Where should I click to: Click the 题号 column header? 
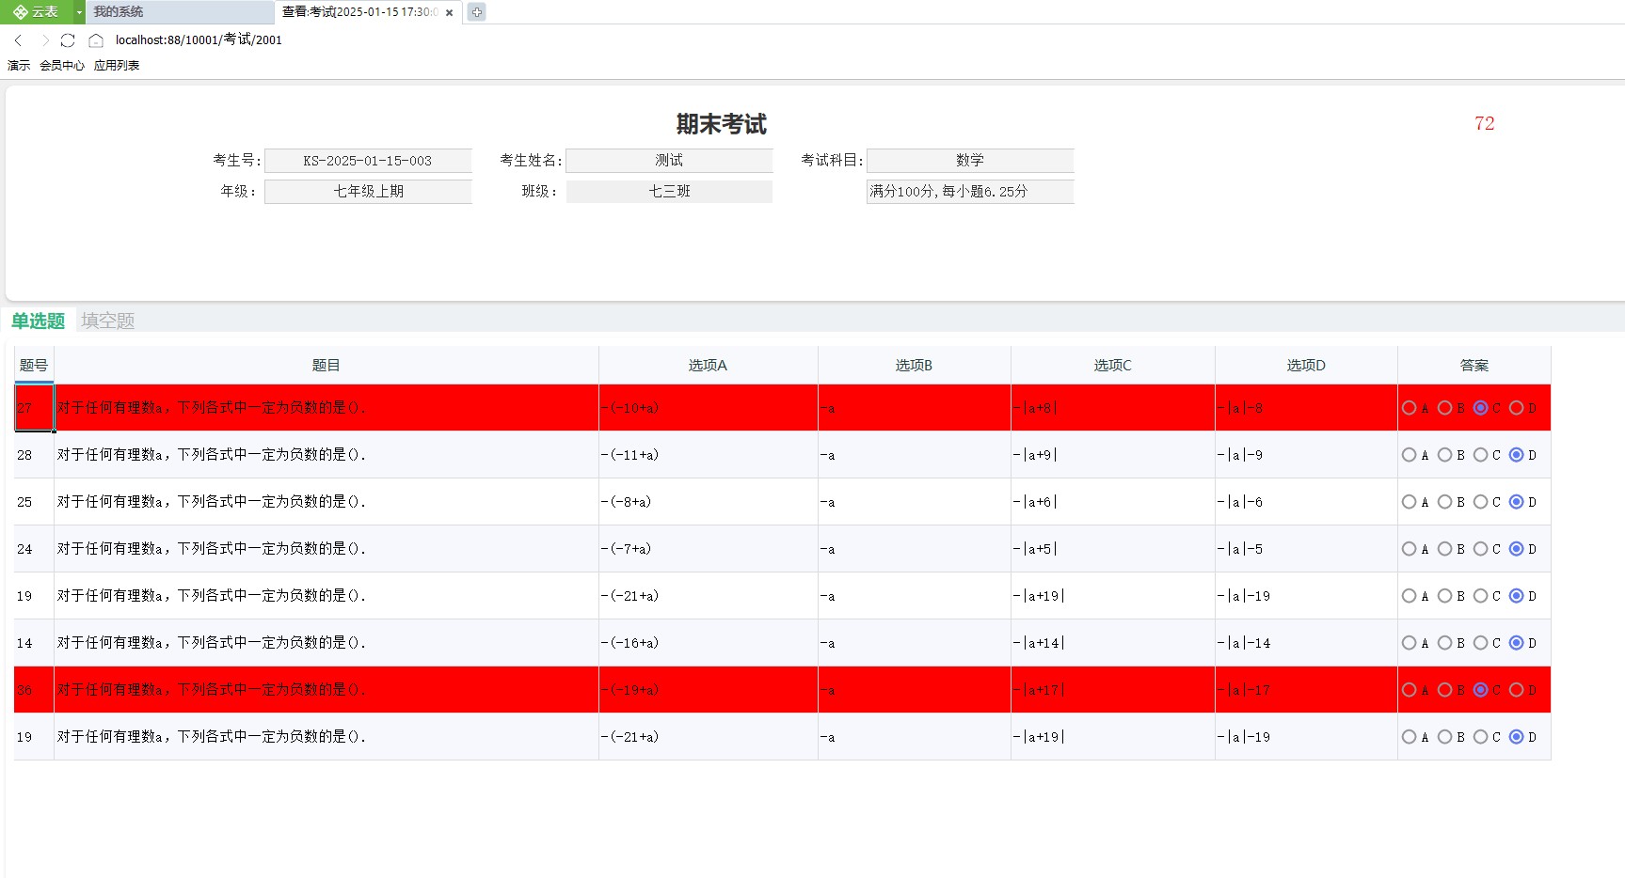(x=34, y=366)
